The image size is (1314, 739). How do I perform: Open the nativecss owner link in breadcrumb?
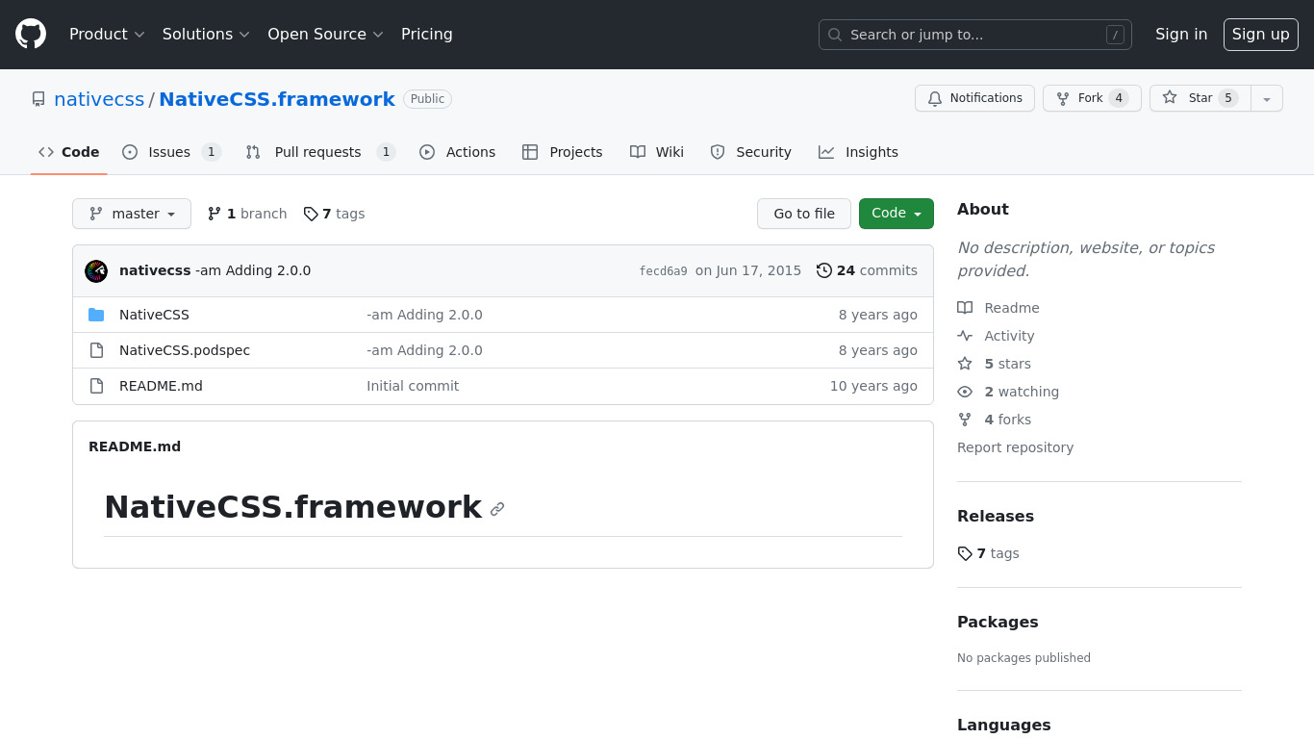tap(99, 99)
